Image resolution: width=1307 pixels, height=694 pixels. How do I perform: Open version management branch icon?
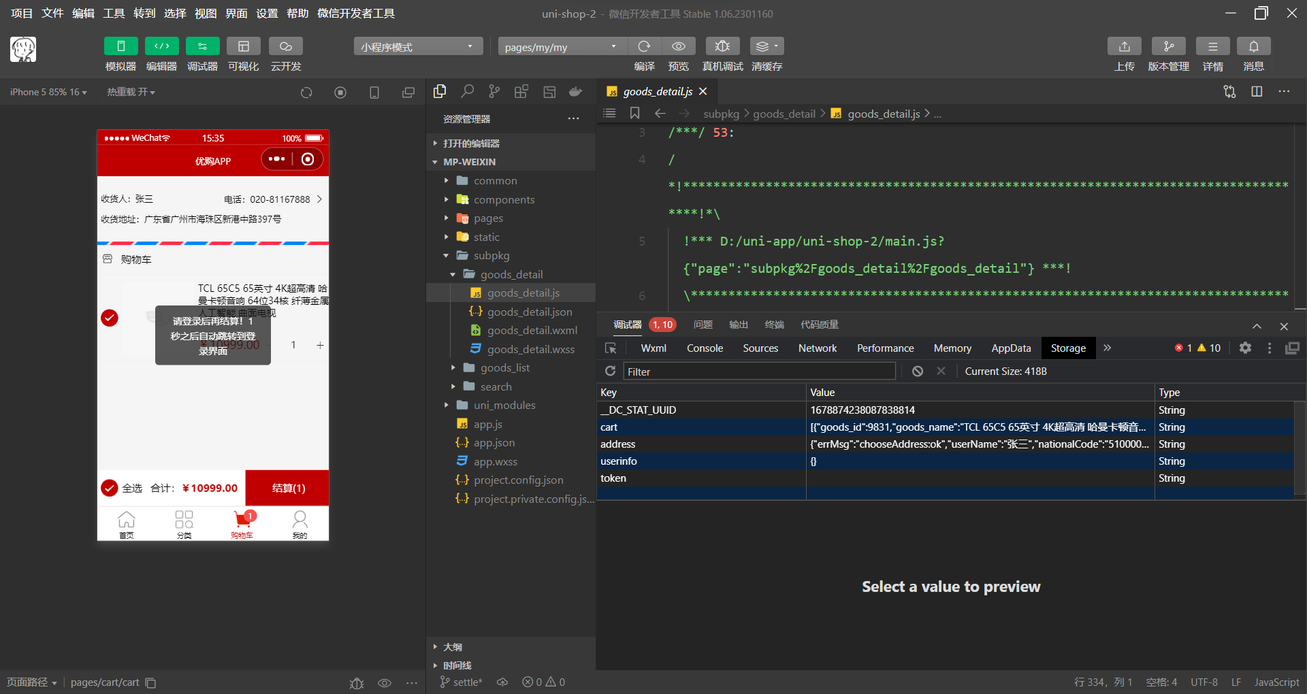click(x=1168, y=46)
